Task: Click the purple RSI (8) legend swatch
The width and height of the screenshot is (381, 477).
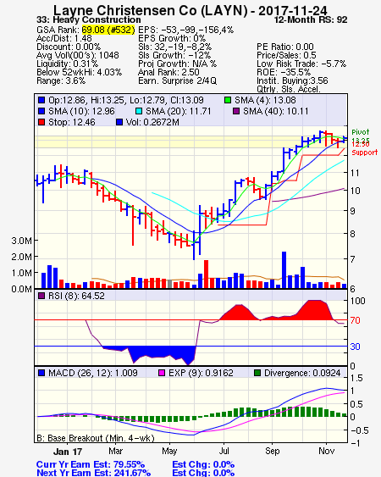Action: [x=41, y=296]
